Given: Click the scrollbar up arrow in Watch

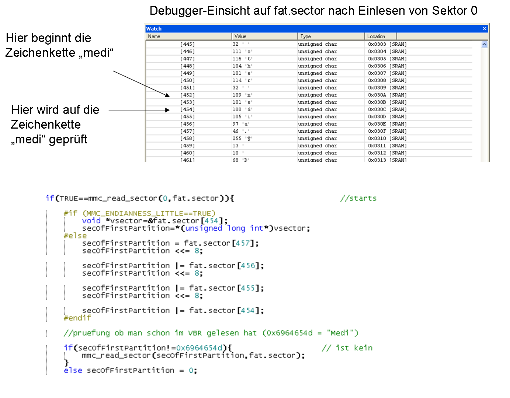Looking at the screenshot, I should point(484,44).
